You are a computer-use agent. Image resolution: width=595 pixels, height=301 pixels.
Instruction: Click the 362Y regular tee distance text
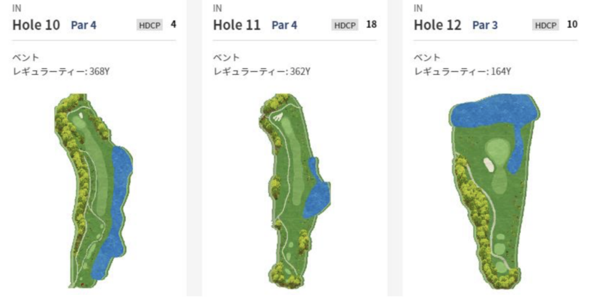[300, 71]
